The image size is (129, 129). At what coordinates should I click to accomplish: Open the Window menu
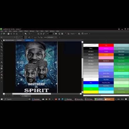point(52,31)
